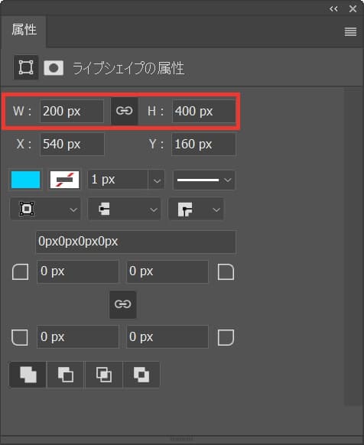Select the Exclude Overlapping Shapes operation

point(141,375)
